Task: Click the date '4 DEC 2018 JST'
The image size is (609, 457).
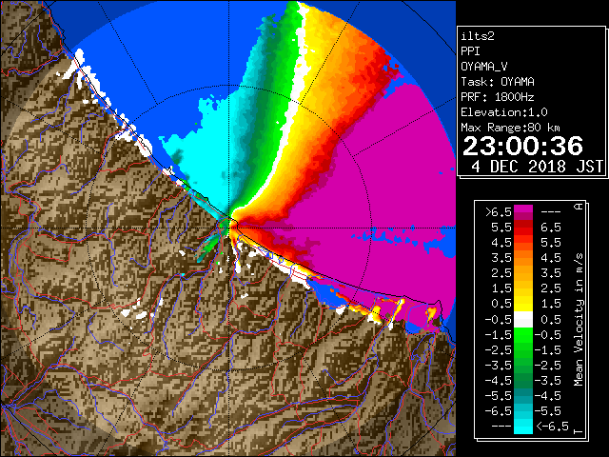Action: (x=537, y=167)
